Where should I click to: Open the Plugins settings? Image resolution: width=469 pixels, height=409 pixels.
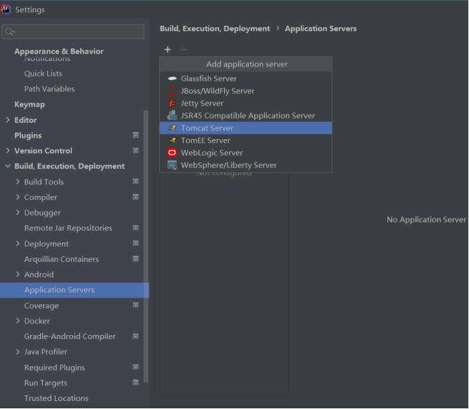(x=28, y=136)
